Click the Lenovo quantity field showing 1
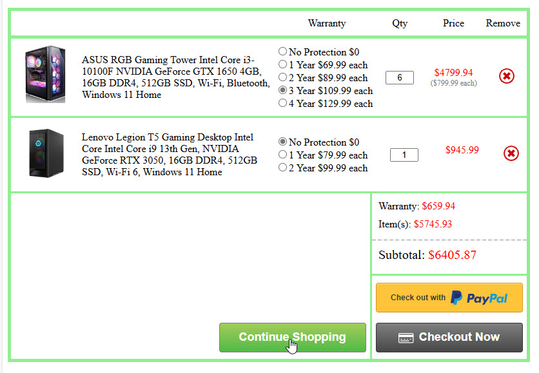The width and height of the screenshot is (539, 373). coord(404,155)
